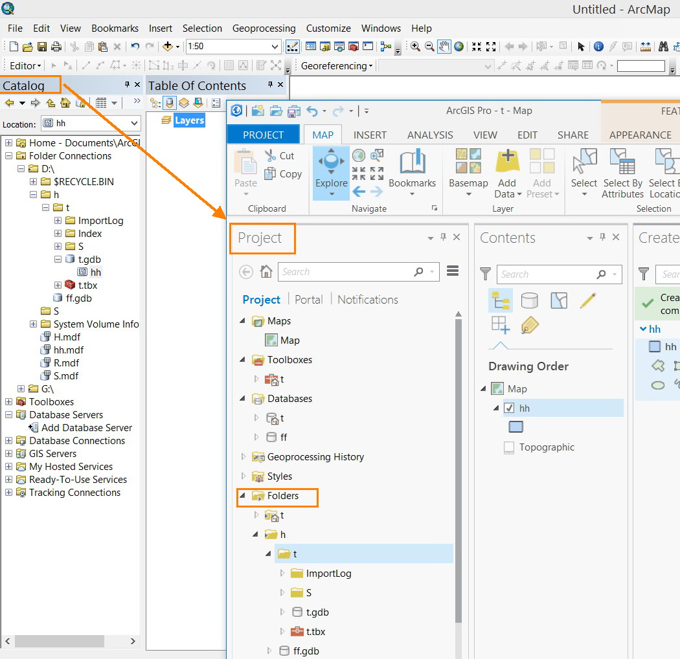Select the Pan hand tool in ArcMap
Screen dimensions: 680x659
[444, 47]
